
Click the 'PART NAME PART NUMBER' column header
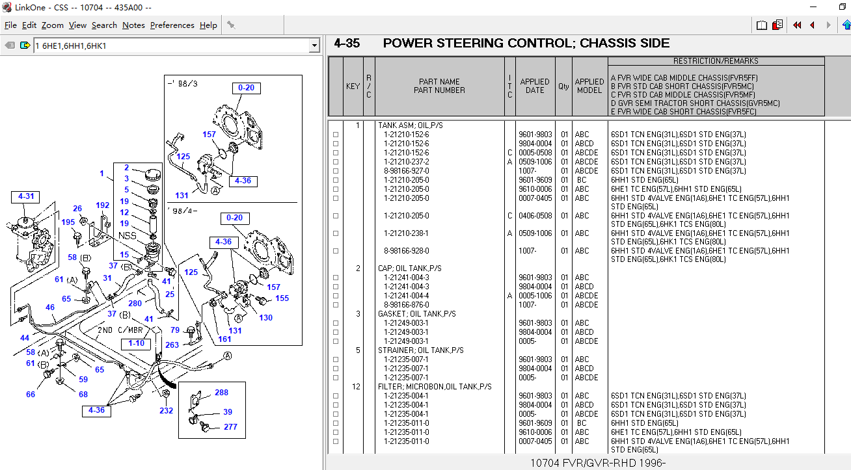point(439,86)
